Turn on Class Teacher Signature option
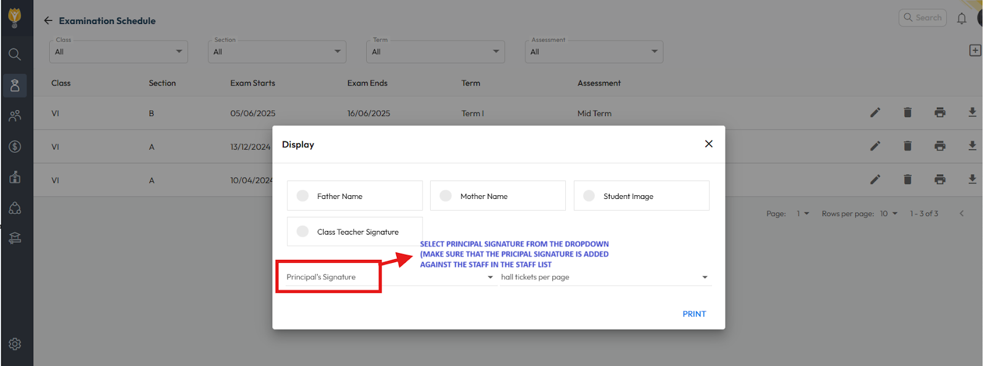Screen dimensions: 983x366 pyautogui.click(x=303, y=232)
